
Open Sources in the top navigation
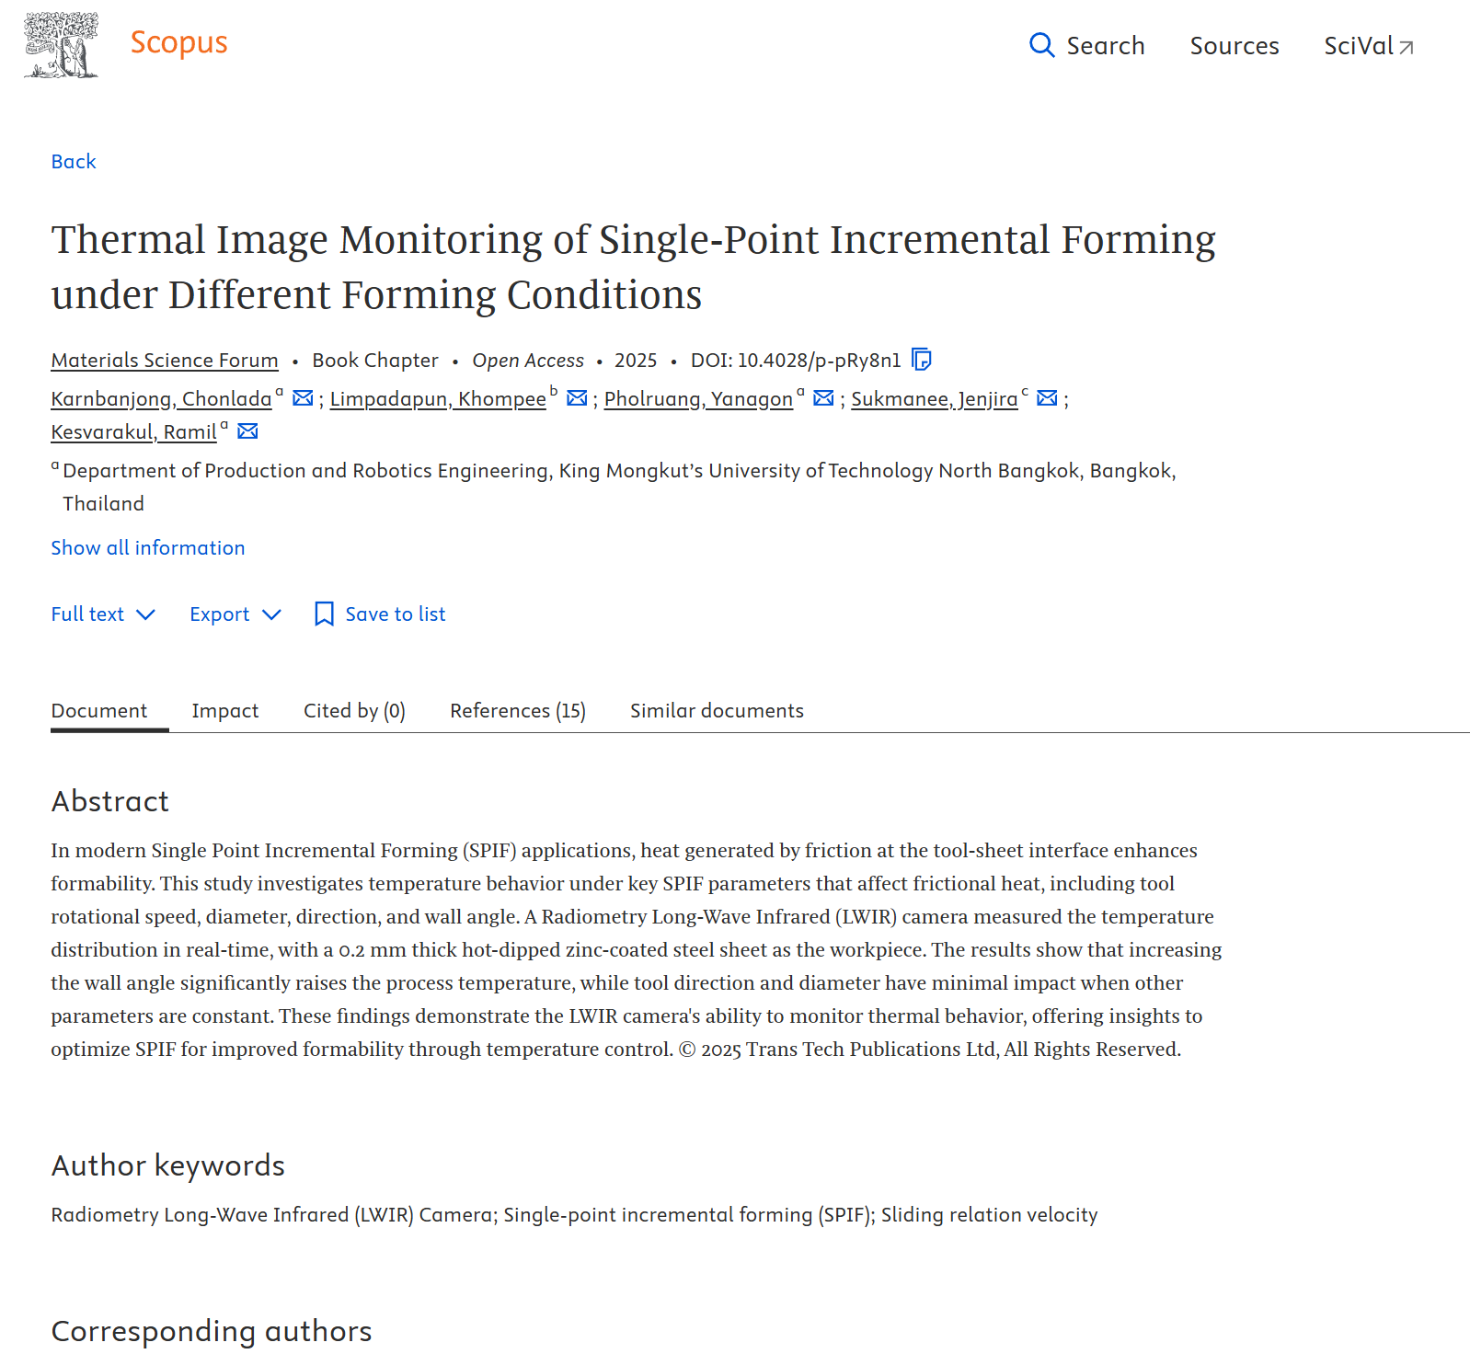(x=1234, y=46)
